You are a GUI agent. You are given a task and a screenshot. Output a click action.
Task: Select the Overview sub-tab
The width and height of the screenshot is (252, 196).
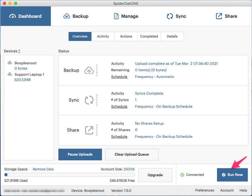(x=80, y=36)
